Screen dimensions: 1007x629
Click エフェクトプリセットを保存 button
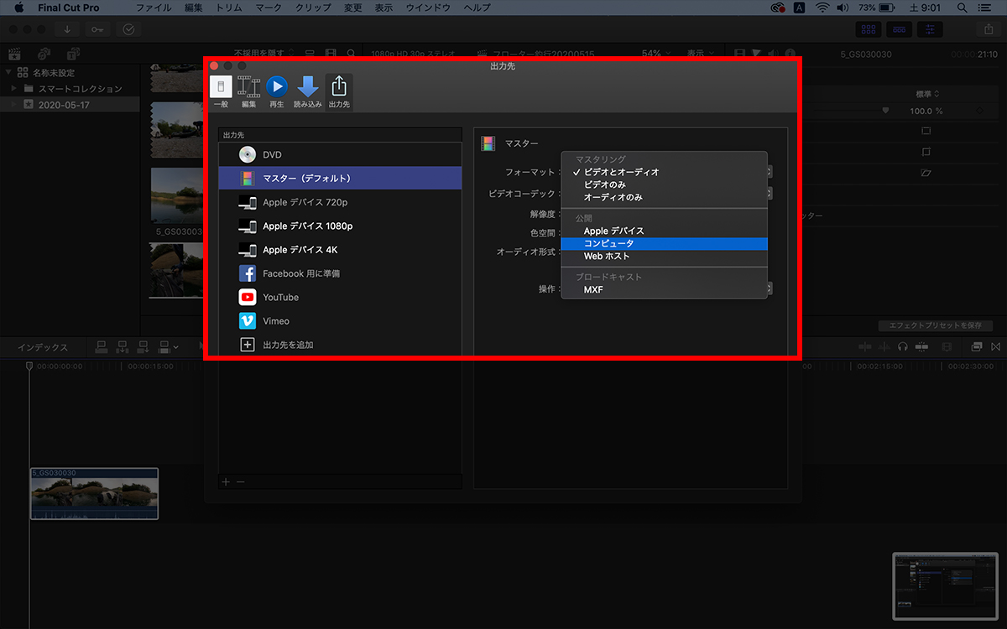tap(935, 325)
